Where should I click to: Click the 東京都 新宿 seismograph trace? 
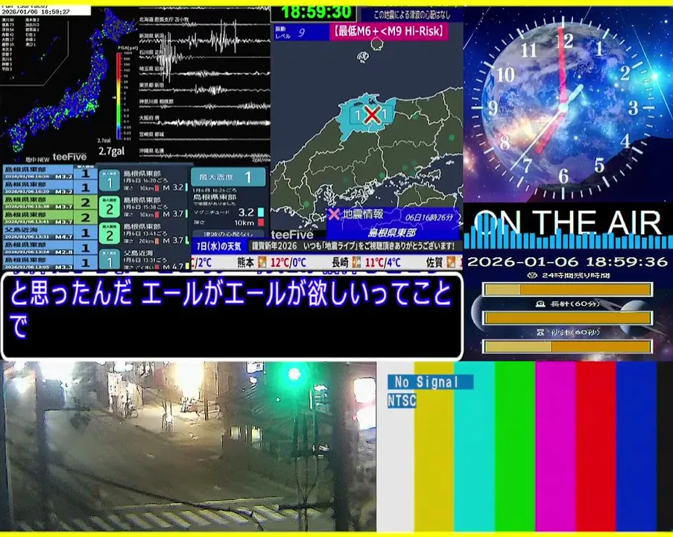pos(204,89)
